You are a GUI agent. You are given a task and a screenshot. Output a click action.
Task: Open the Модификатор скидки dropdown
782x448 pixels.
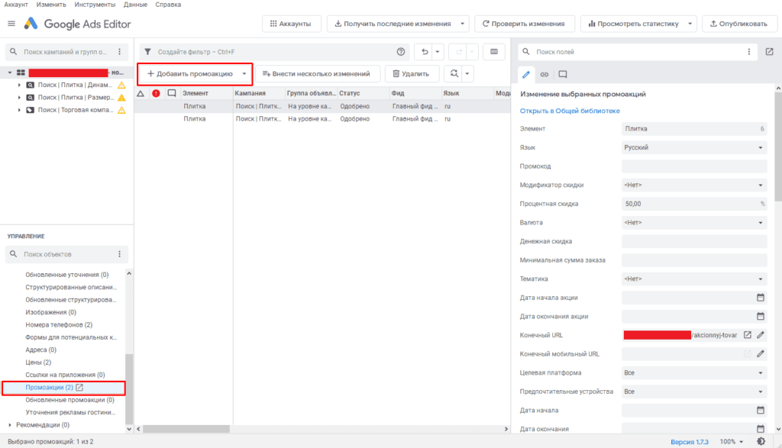tap(693, 185)
